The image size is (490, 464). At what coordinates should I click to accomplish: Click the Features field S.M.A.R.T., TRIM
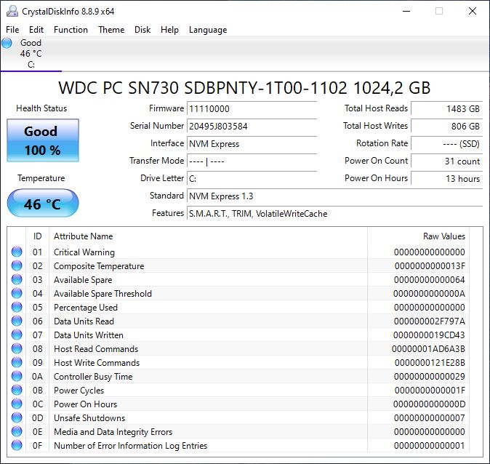[335, 214]
